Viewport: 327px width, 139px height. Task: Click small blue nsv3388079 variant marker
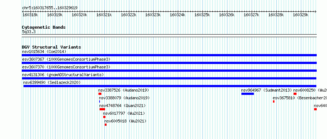(100, 101)
